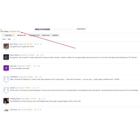Click the purple eppk alaa avatar
The width and height of the screenshot is (140, 140).
tap(6, 68)
